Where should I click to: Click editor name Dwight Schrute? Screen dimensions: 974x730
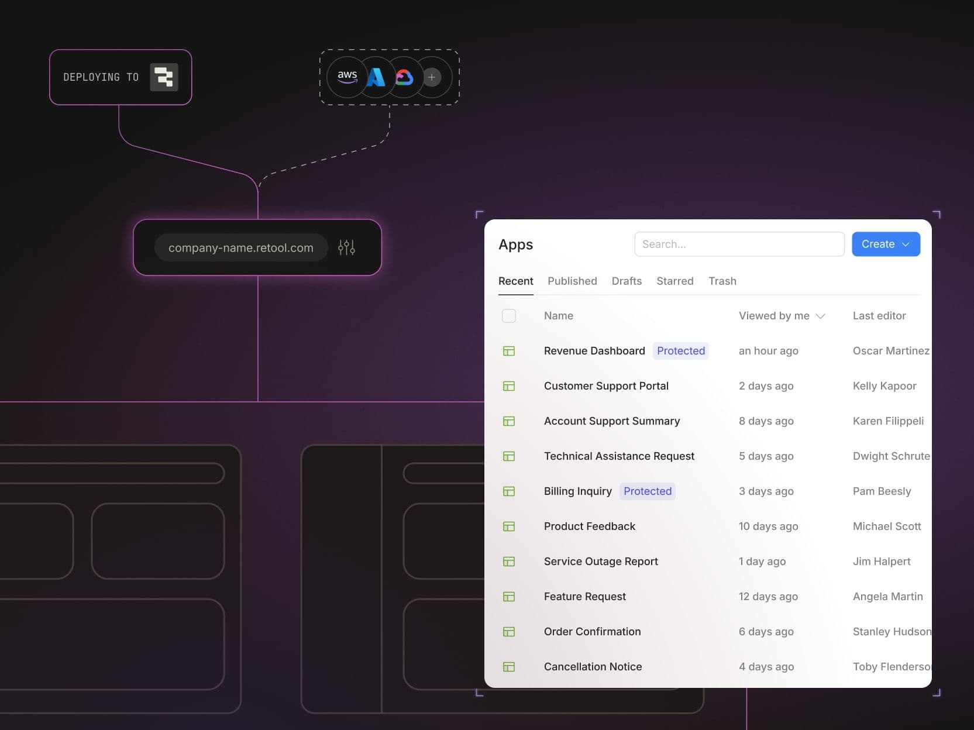point(892,456)
